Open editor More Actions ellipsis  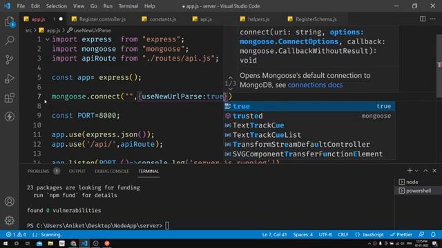pyautogui.click(x=433, y=19)
